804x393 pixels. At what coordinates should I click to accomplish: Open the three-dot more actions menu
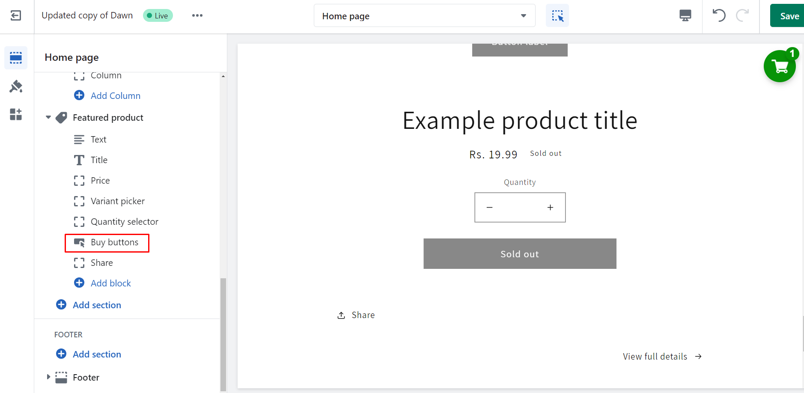[x=197, y=15]
